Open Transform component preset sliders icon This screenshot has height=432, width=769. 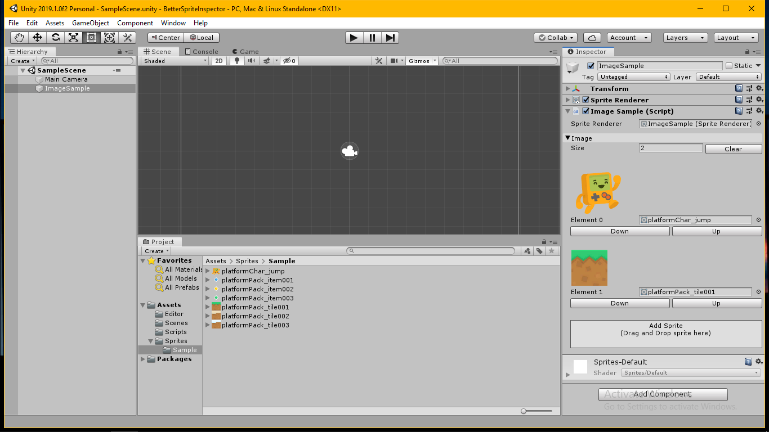[749, 89]
